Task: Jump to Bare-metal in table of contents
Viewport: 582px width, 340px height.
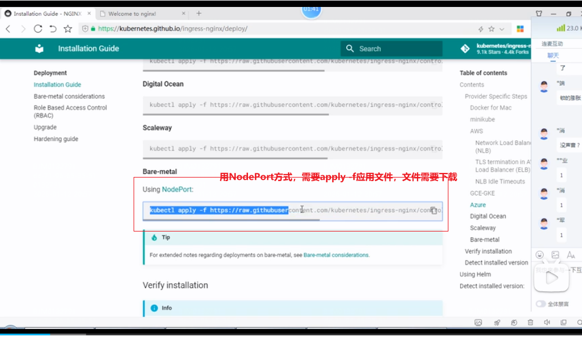Action: (x=485, y=240)
